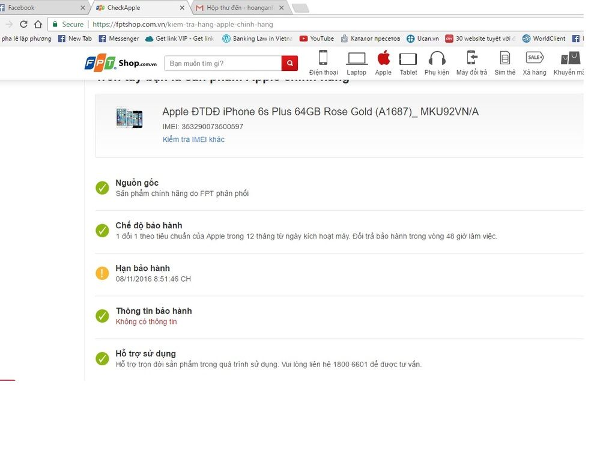The image size is (615, 462).
Task: Close the CheckApple tab
Action: tap(182, 7)
